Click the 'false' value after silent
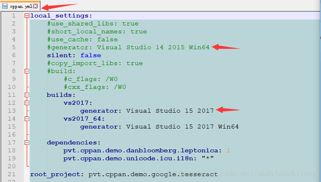Screen dimensions: 321x182 point(91,56)
